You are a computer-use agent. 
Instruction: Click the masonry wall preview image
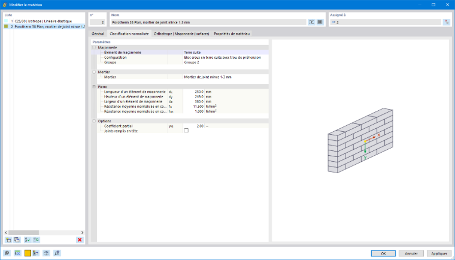[360, 141]
